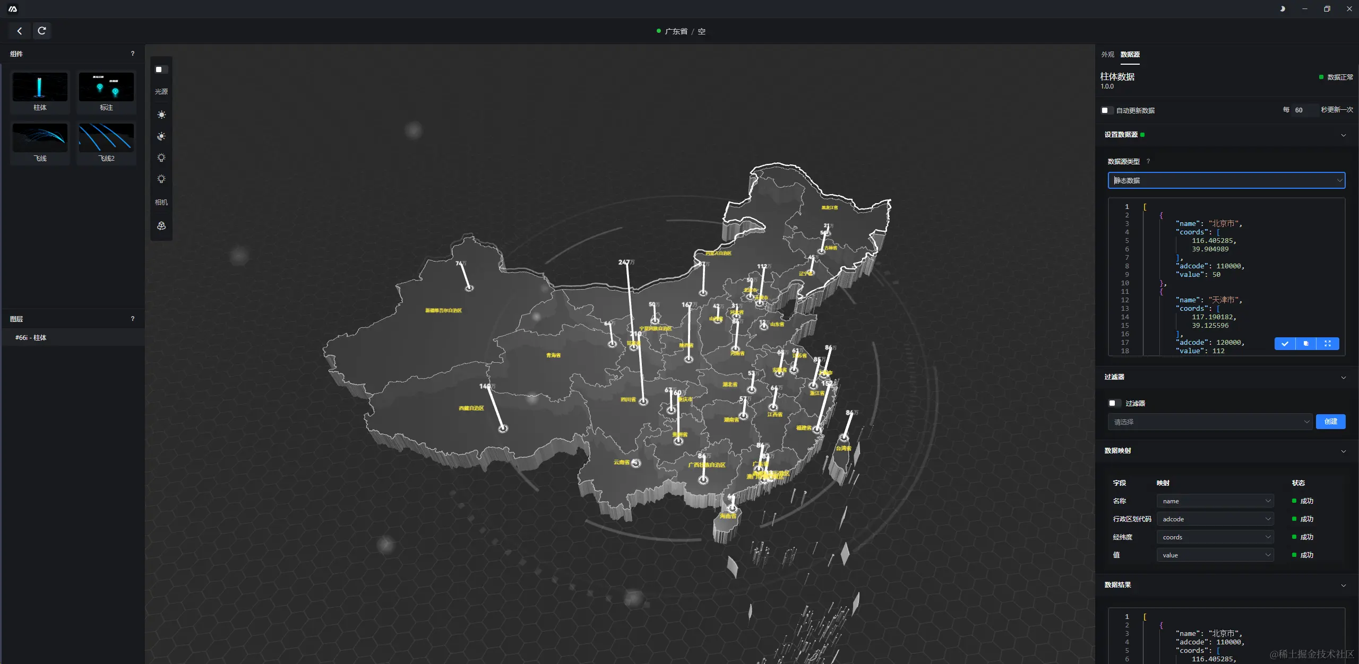Click the 创建 filter button
This screenshot has height=664, width=1359.
point(1330,422)
